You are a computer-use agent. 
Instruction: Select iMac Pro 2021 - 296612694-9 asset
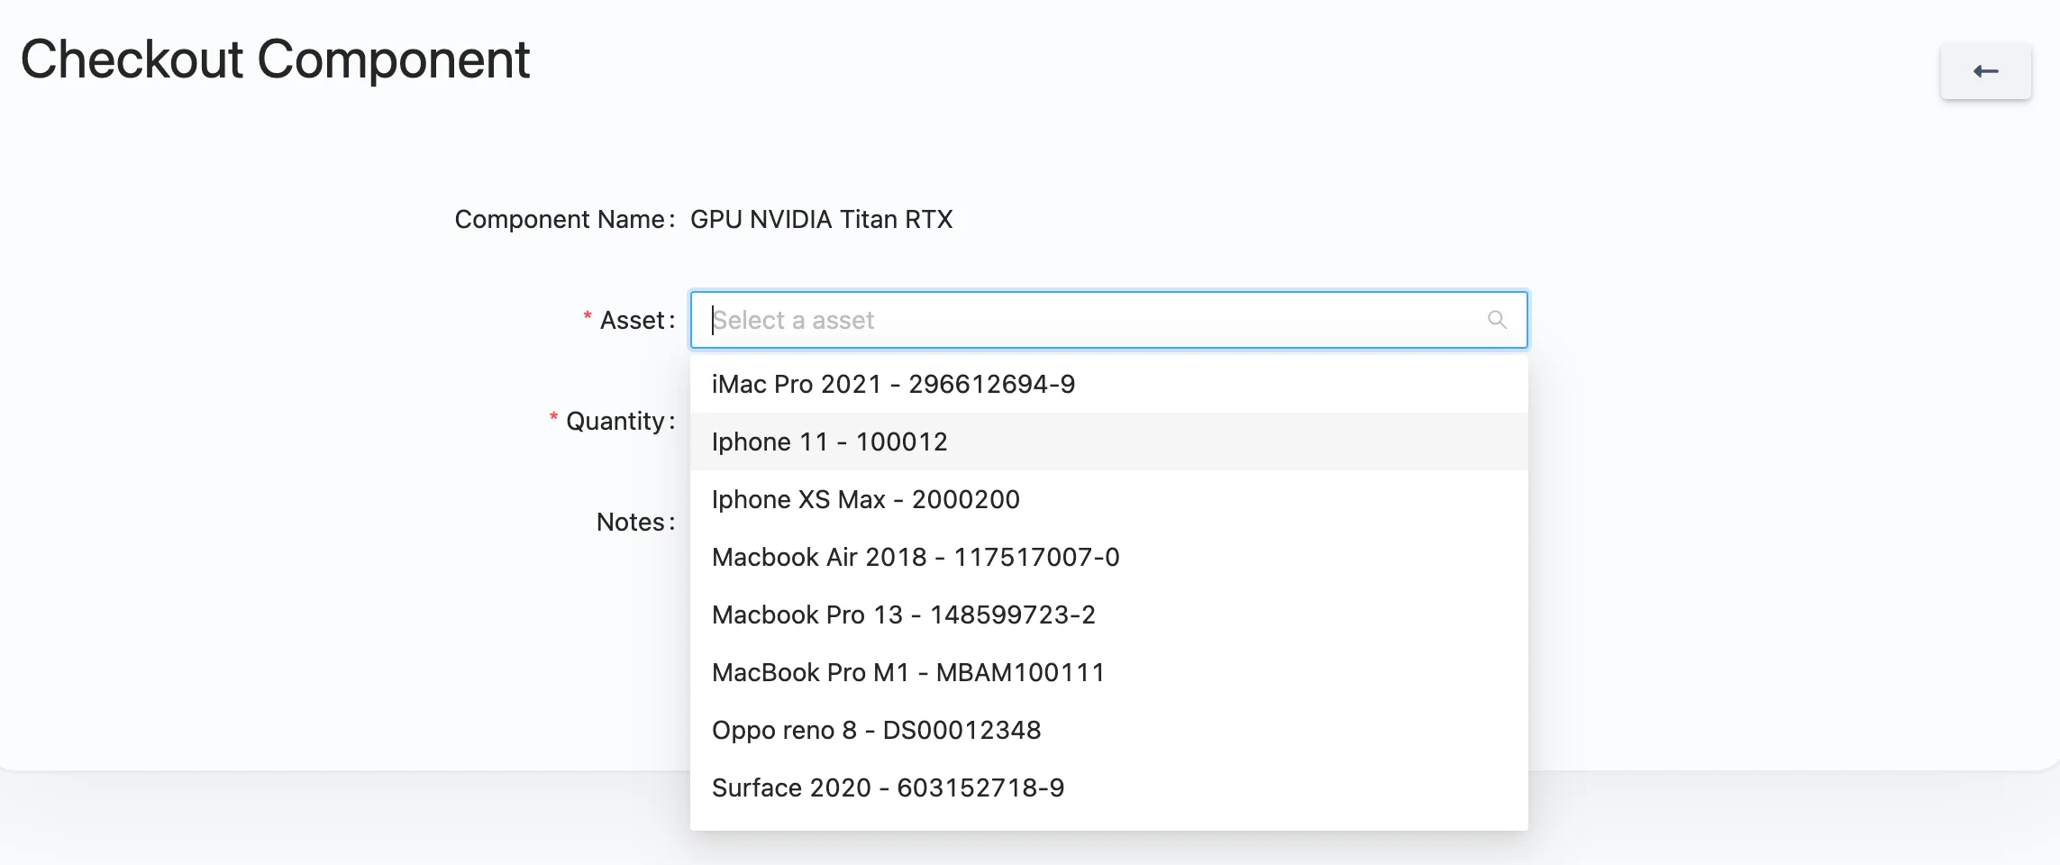pyautogui.click(x=892, y=383)
